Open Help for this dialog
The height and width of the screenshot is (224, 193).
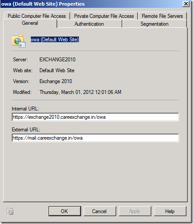[170, 211]
